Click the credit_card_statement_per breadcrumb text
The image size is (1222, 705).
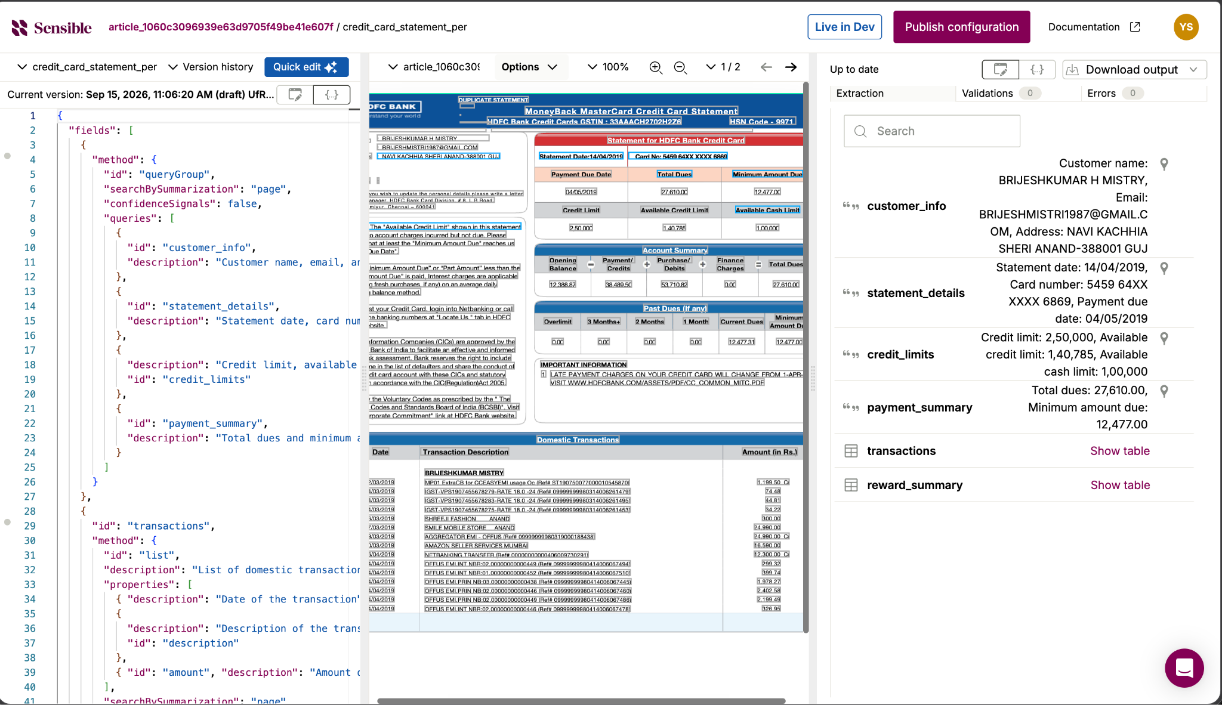[405, 27]
